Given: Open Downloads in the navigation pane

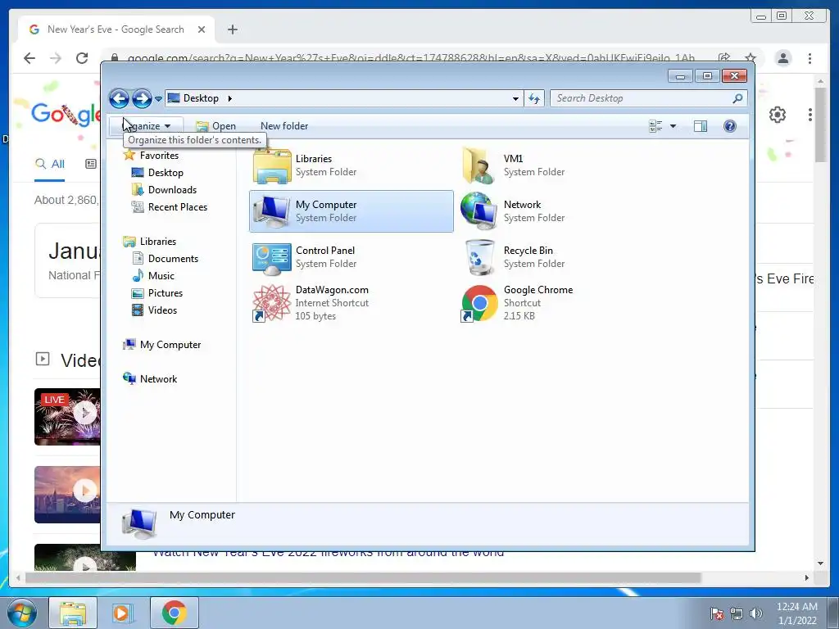Looking at the screenshot, I should (x=172, y=190).
